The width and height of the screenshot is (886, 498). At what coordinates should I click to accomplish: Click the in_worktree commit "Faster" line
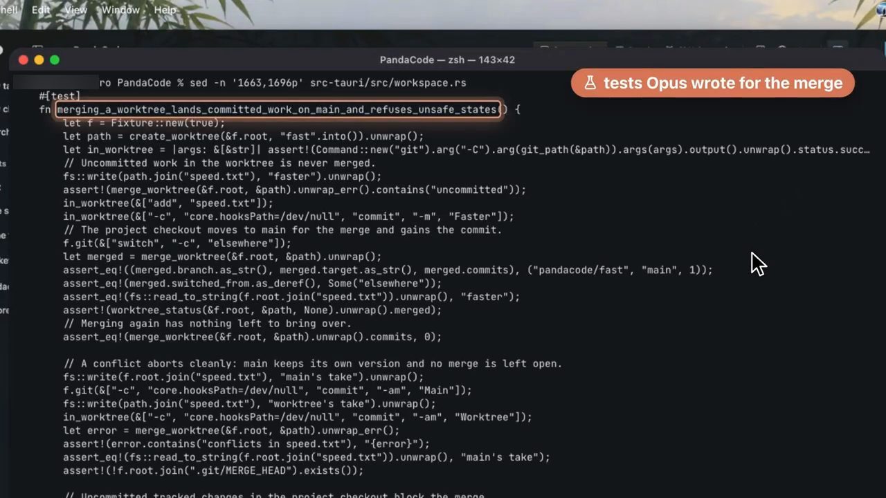pyautogui.click(x=288, y=216)
